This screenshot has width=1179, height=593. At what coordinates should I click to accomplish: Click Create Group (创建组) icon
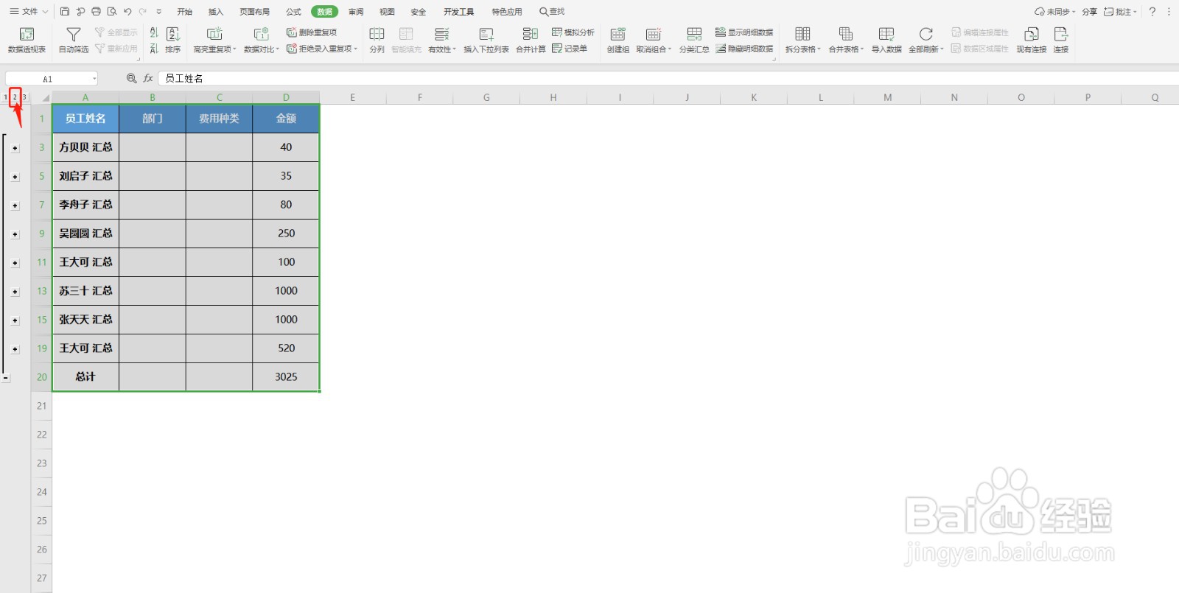click(618, 35)
